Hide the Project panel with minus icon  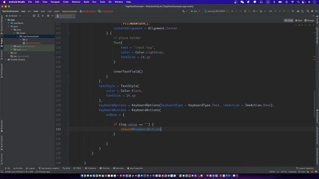tap(52, 16)
